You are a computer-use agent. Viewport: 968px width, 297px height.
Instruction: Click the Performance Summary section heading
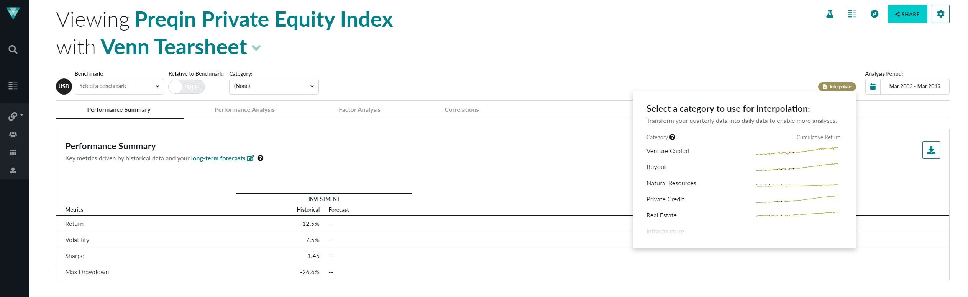click(110, 146)
